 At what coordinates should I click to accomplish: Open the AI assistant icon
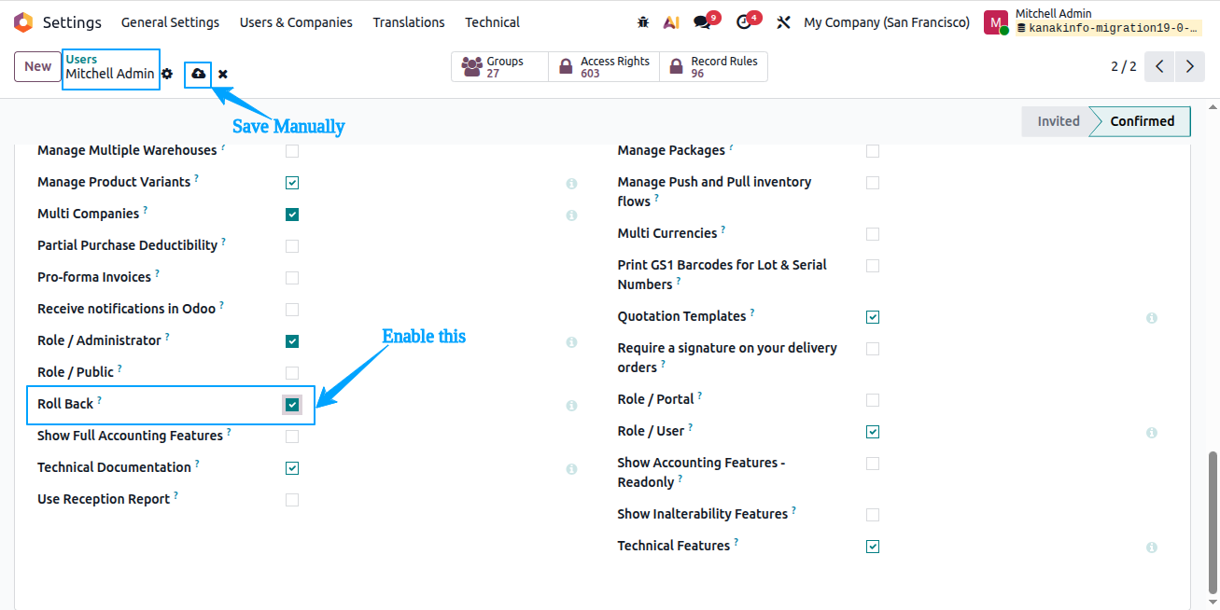click(671, 22)
